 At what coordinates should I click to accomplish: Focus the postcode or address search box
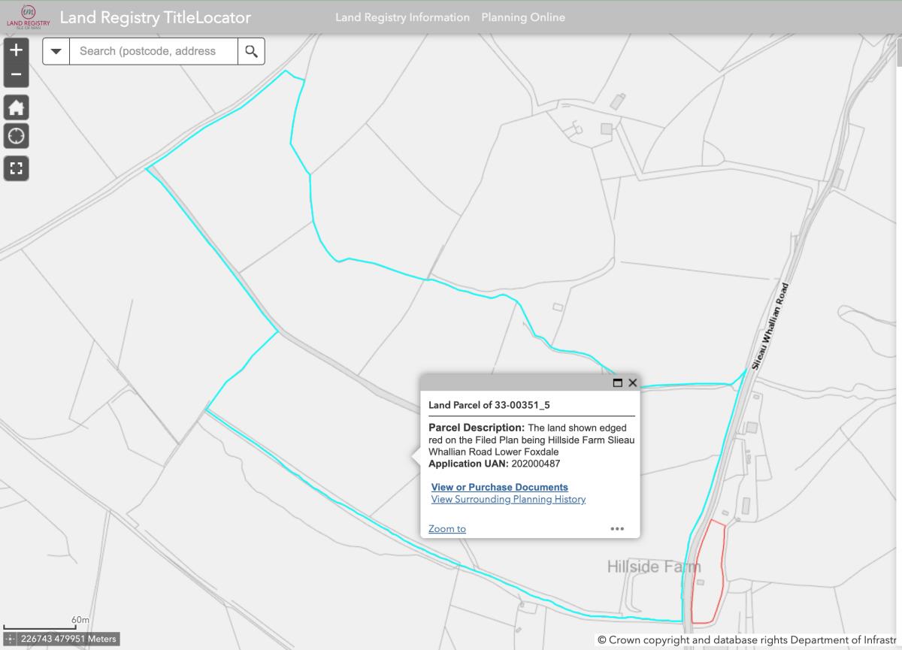pos(153,51)
